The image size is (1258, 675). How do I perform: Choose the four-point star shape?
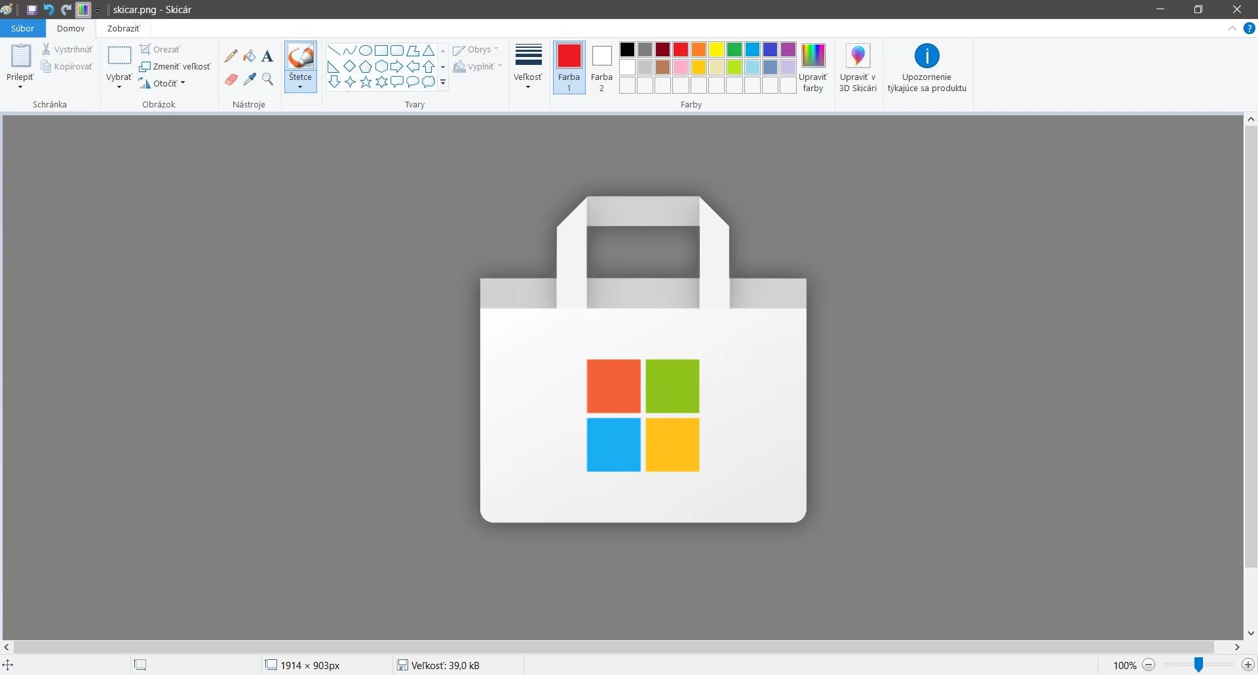[x=349, y=82]
